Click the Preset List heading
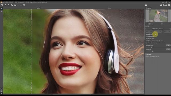This screenshot has height=96, width=171. point(148,54)
